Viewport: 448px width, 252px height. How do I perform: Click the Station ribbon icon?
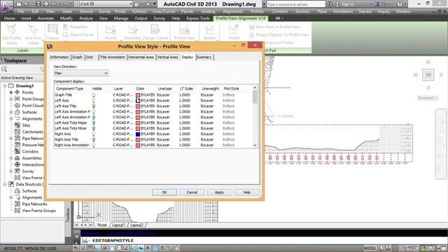pyautogui.click(x=209, y=29)
